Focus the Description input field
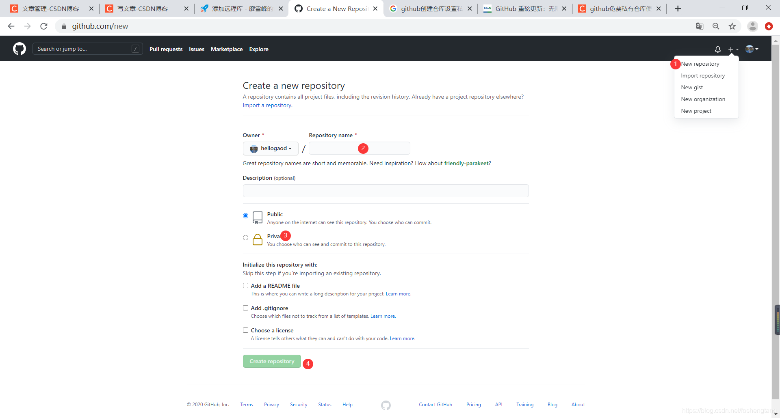Viewport: 780px width, 418px height. [x=386, y=191]
